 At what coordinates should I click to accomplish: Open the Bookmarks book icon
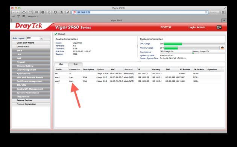click(x=18, y=16)
